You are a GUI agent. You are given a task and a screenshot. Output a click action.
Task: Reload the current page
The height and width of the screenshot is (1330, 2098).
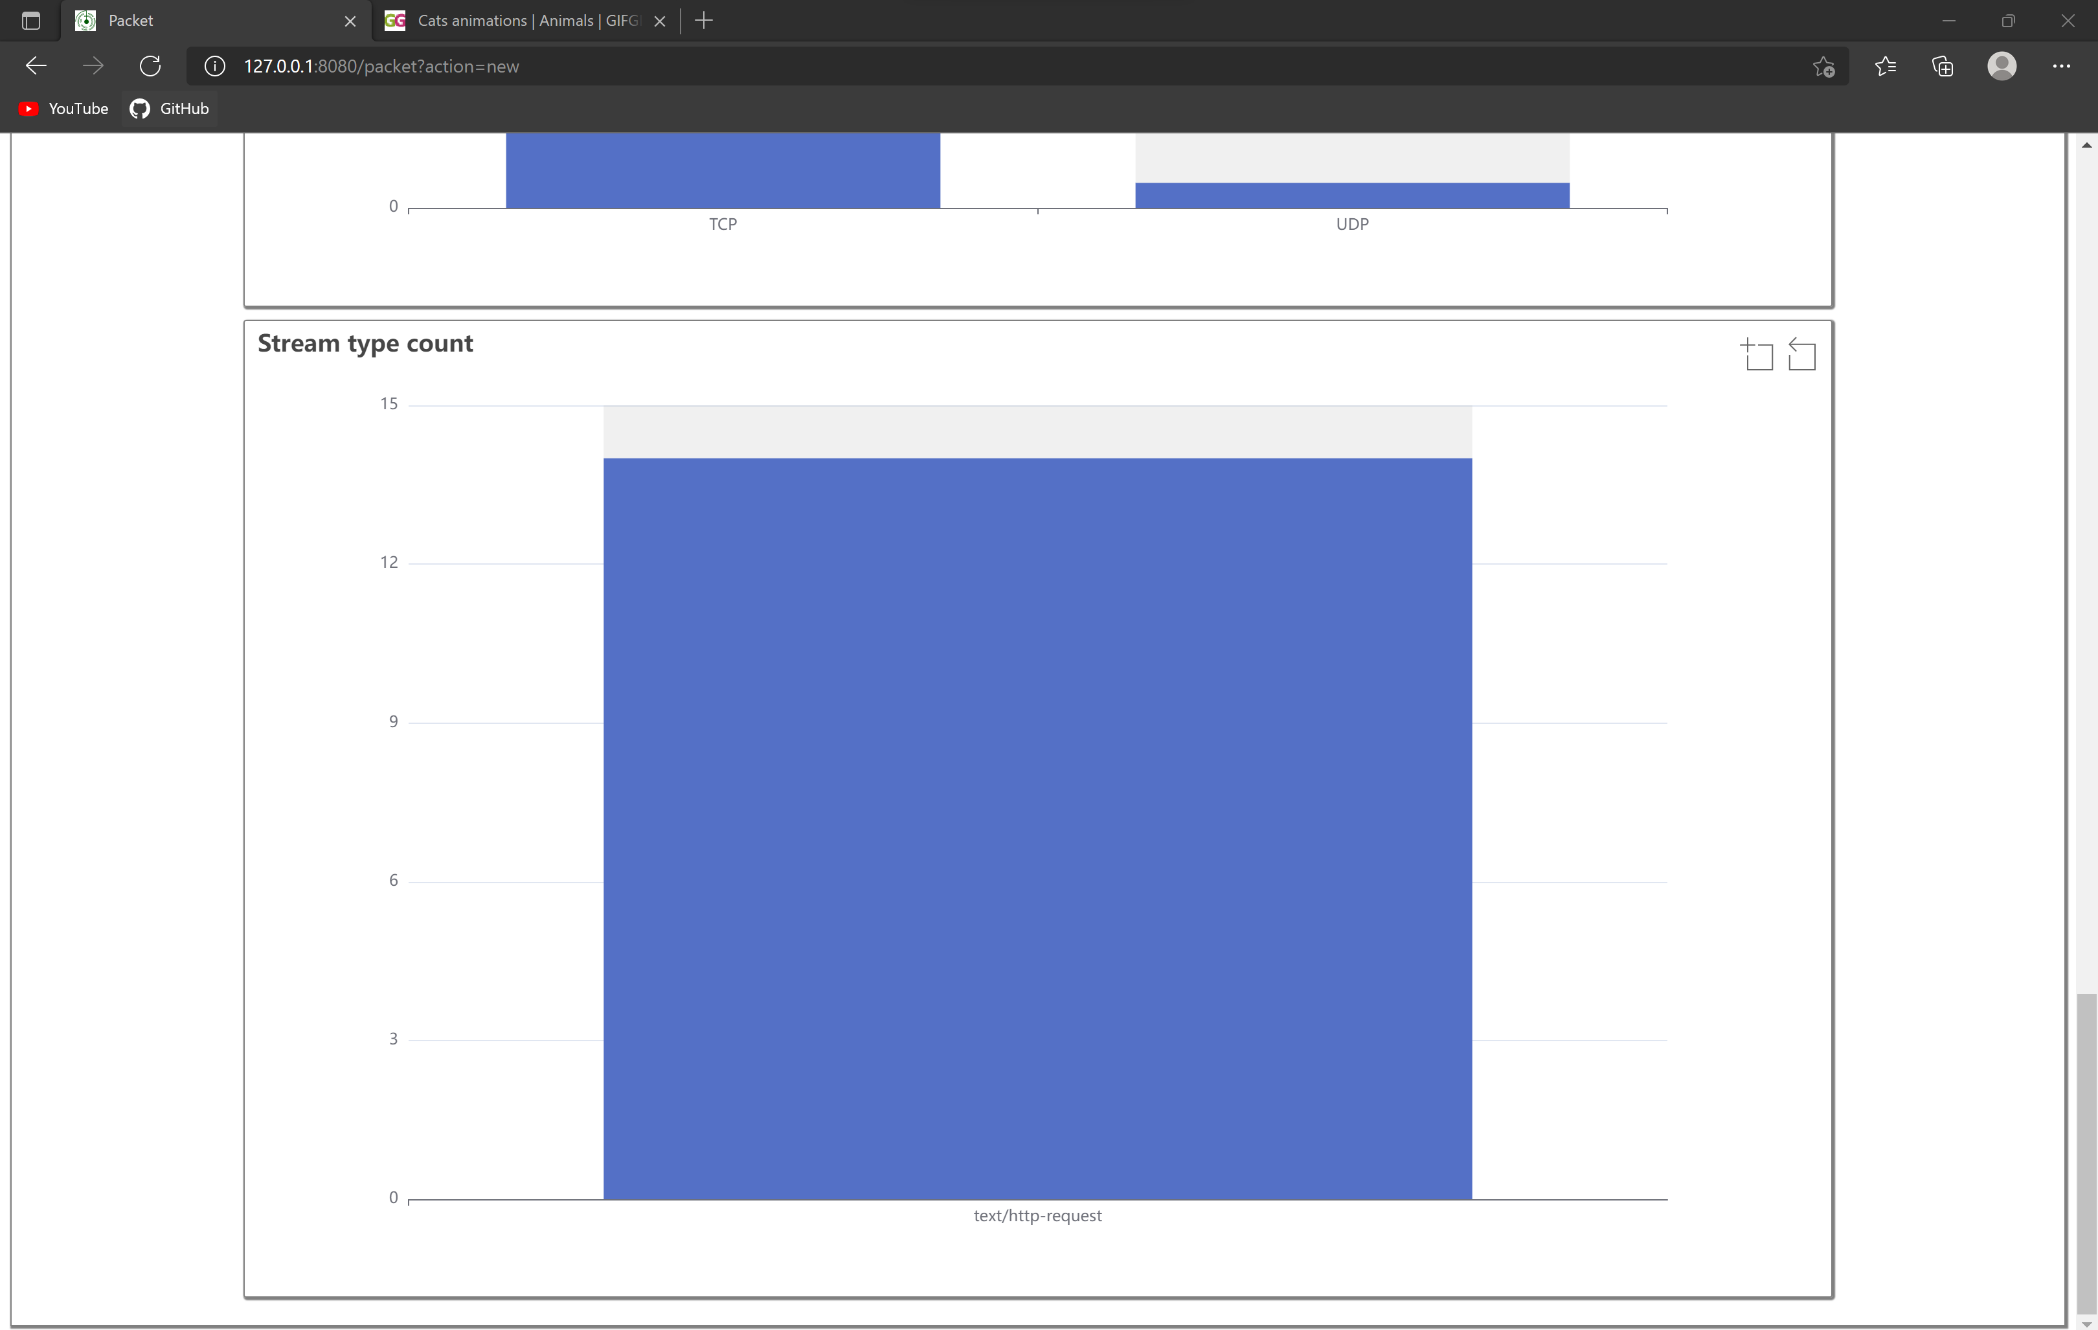(x=150, y=66)
